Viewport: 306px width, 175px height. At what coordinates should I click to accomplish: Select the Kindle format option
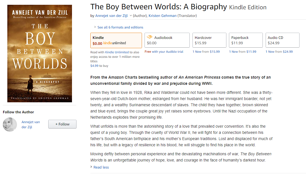(116, 40)
